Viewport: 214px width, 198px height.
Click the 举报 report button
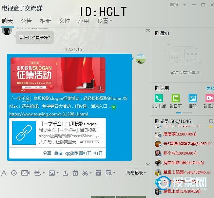pos(174,5)
